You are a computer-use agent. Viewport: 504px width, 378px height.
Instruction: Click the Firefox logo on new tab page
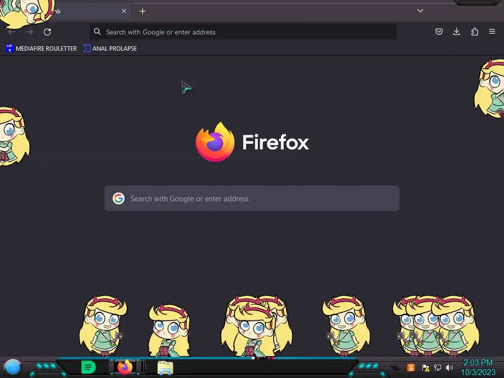tap(215, 142)
